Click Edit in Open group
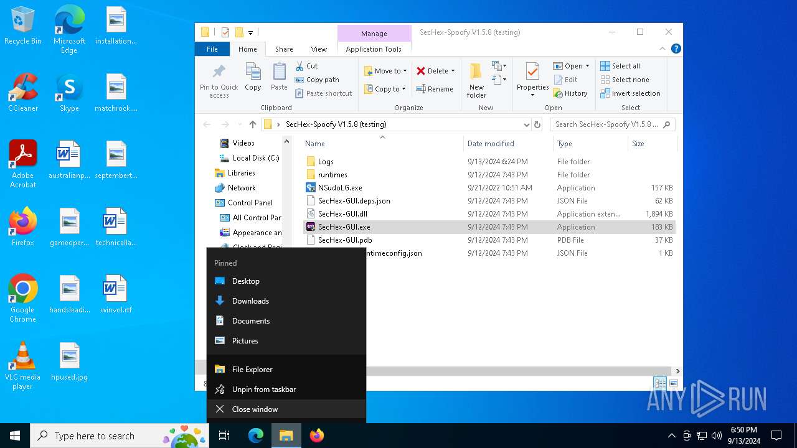The height and width of the screenshot is (448, 797). pyautogui.click(x=565, y=80)
